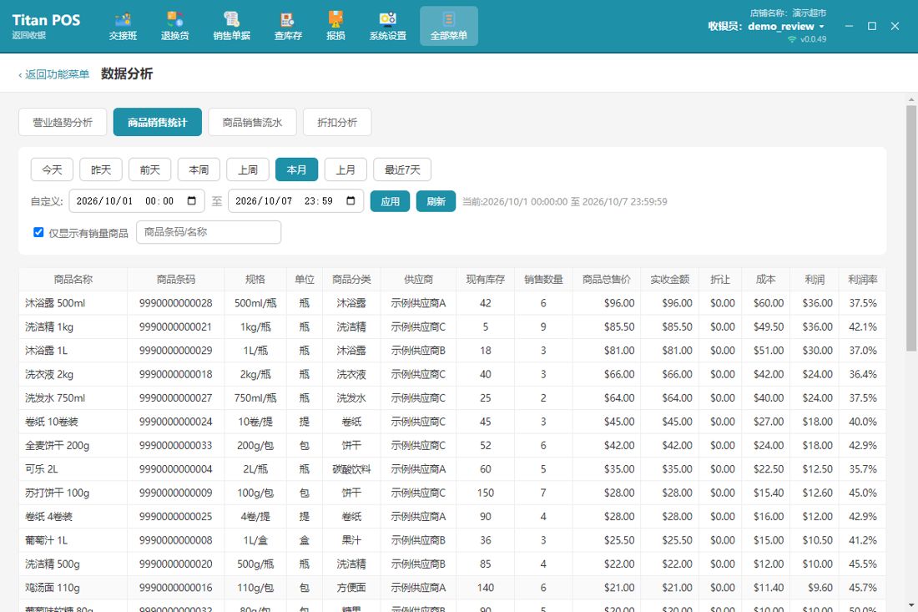Open the 报损 damage report icon
Image resolution: width=918 pixels, height=612 pixels.
click(335, 27)
